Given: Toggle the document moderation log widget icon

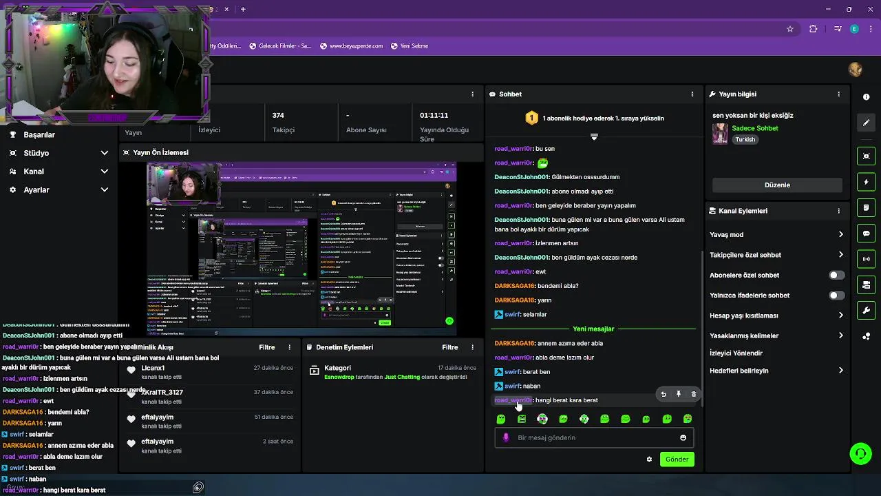Looking at the screenshot, I should coord(867,207).
